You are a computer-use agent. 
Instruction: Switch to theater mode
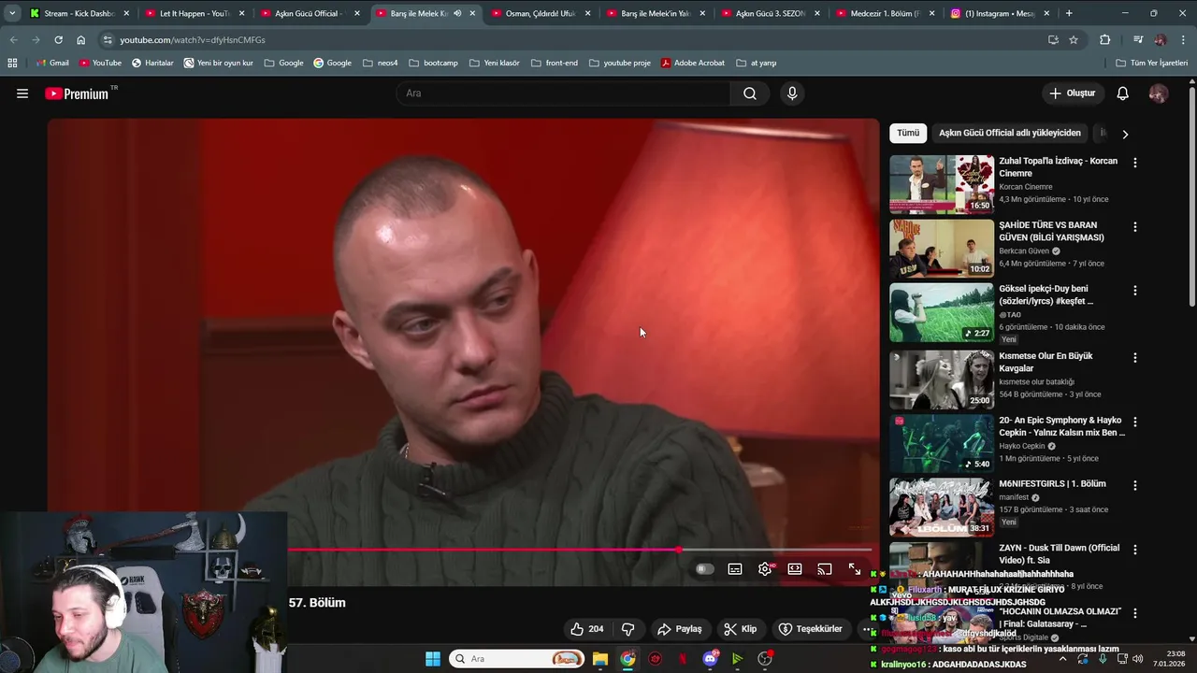[x=795, y=569]
